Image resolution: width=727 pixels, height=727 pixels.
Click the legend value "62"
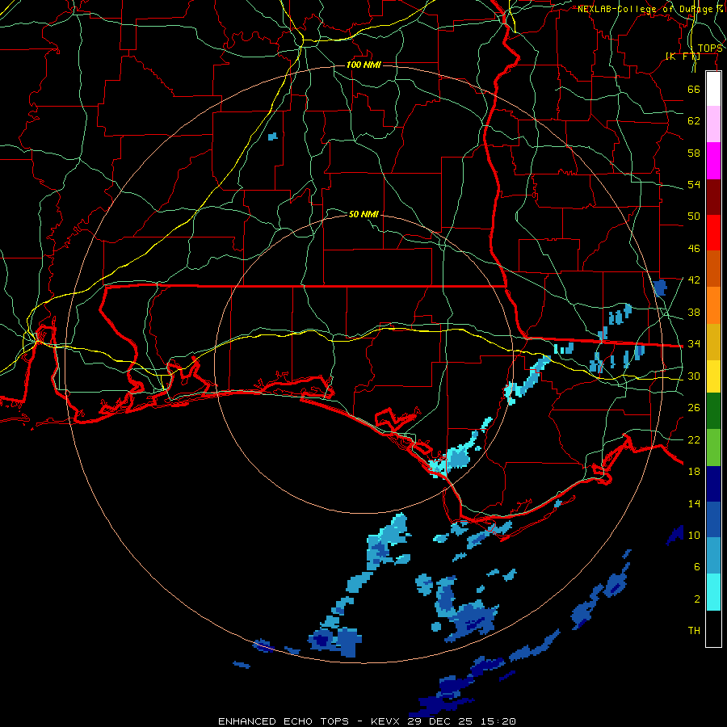[694, 121]
